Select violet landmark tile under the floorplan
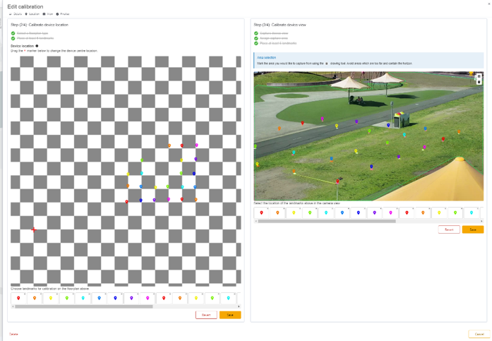This screenshot has width=492, height=341. click(x=131, y=298)
